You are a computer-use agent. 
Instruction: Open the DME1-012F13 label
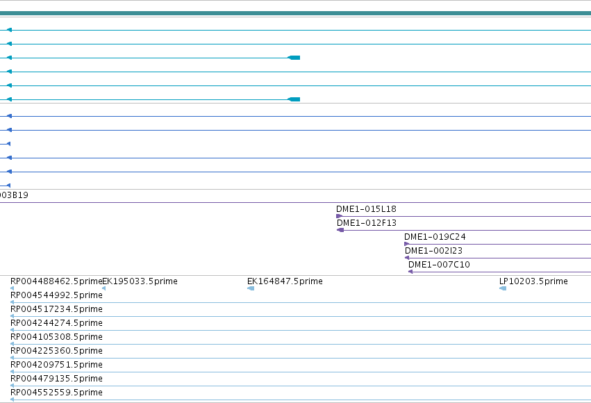[367, 223]
